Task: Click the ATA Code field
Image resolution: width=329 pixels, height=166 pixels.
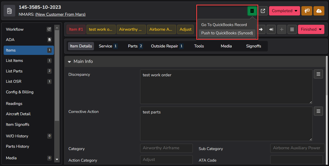Action: 296,160
